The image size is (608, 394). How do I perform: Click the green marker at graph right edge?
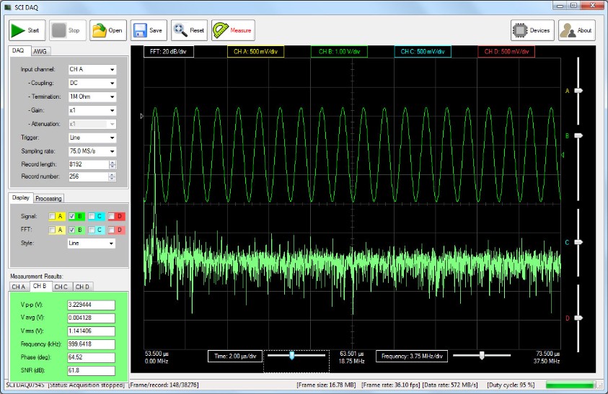pos(563,155)
